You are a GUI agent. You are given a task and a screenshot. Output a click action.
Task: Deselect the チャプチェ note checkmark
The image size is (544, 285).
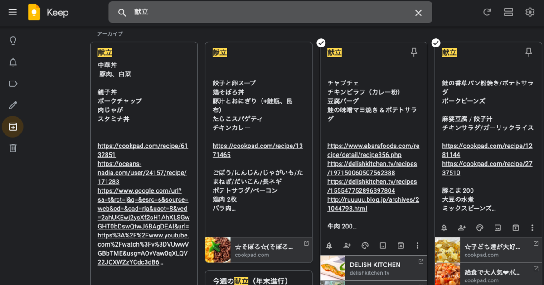321,43
